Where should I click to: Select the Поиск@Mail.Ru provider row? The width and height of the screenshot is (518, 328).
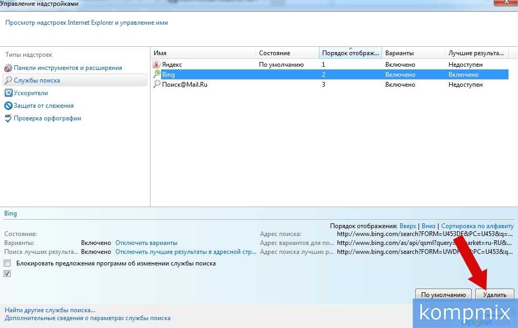[x=330, y=85]
